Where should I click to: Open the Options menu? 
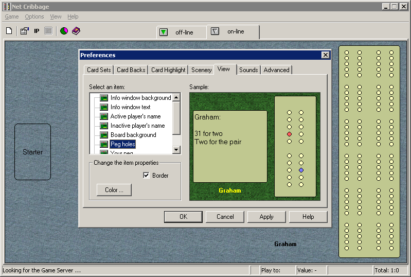(34, 16)
